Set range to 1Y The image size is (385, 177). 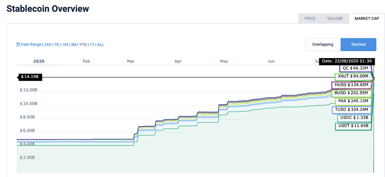coord(92,45)
